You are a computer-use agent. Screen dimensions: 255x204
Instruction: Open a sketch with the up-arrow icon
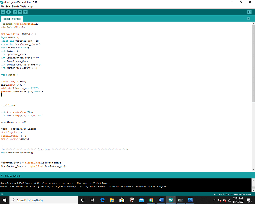point(20,12)
